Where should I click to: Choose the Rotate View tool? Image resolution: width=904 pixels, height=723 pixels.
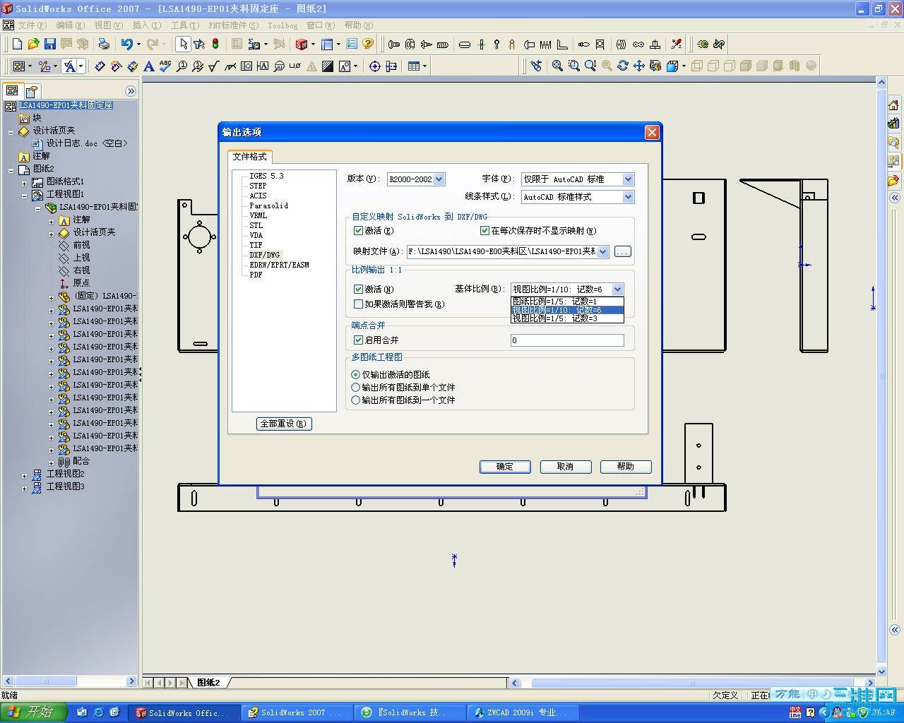click(622, 66)
